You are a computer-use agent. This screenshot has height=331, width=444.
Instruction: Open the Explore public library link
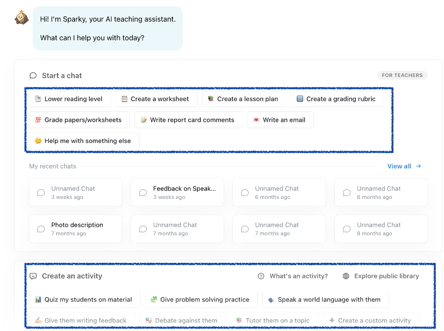click(x=387, y=276)
